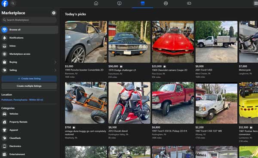Open Entertainment category icon

pyautogui.click(x=4, y=154)
